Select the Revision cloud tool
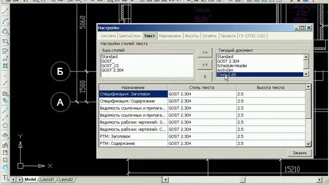 [x=5, y=168]
